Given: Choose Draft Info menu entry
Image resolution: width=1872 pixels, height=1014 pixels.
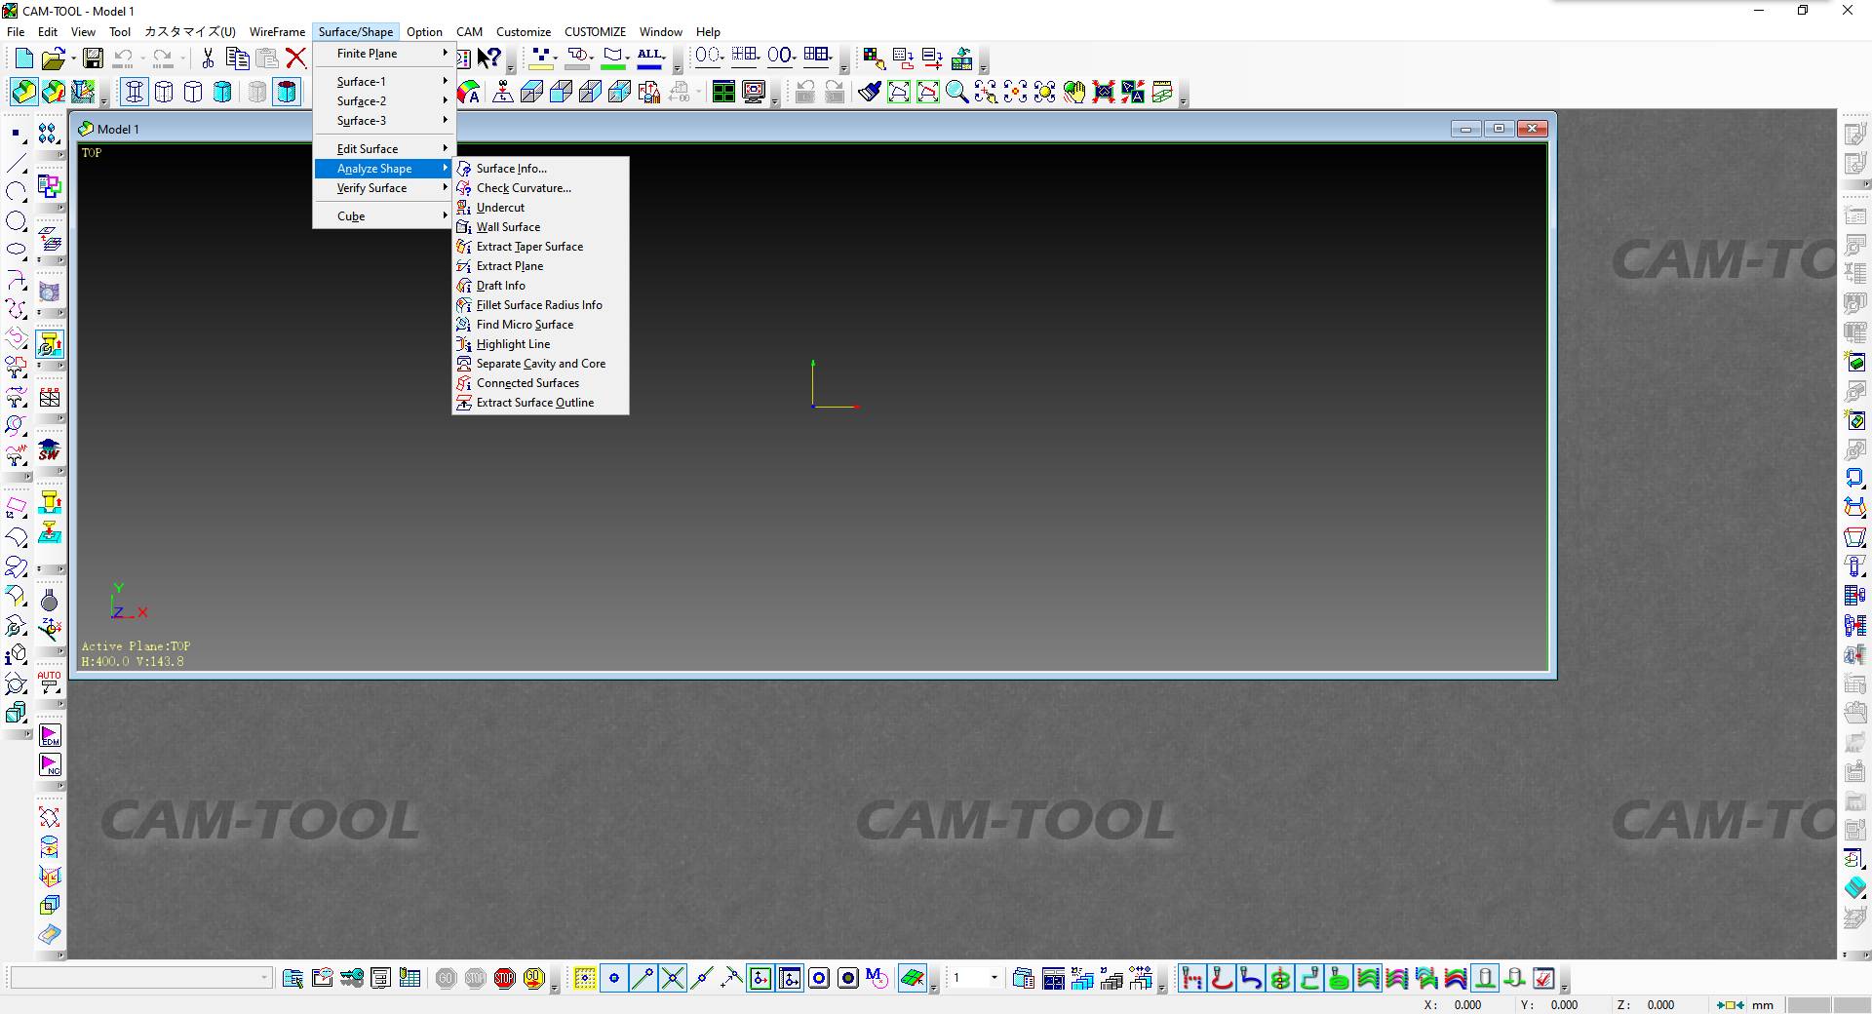Looking at the screenshot, I should [540, 286].
